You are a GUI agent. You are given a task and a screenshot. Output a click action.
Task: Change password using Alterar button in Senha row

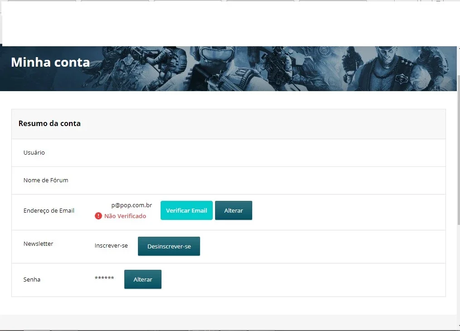coord(143,279)
